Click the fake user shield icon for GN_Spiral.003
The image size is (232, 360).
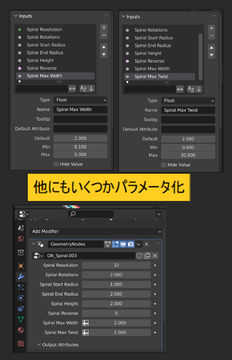(x=139, y=256)
